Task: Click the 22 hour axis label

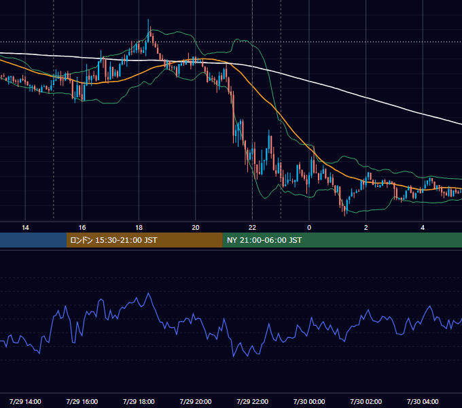Action: pyautogui.click(x=252, y=228)
